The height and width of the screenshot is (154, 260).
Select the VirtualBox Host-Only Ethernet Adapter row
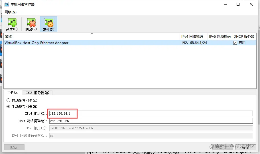click(x=130, y=43)
